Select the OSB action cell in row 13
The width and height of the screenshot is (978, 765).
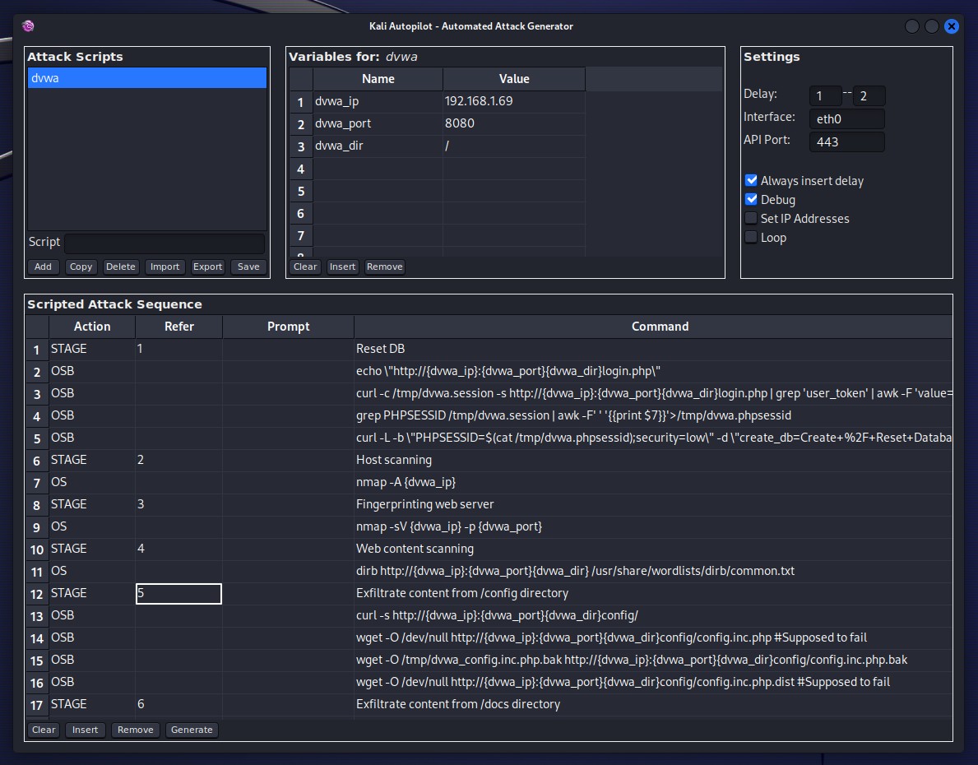pyautogui.click(x=92, y=616)
